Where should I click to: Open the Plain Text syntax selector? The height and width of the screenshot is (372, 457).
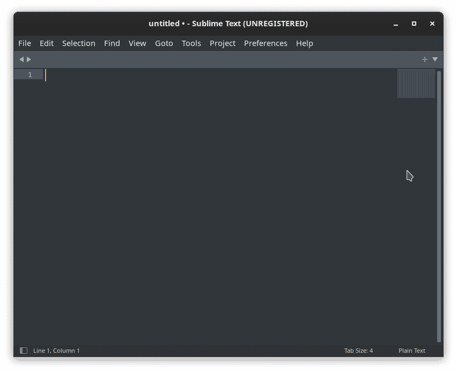coord(412,351)
